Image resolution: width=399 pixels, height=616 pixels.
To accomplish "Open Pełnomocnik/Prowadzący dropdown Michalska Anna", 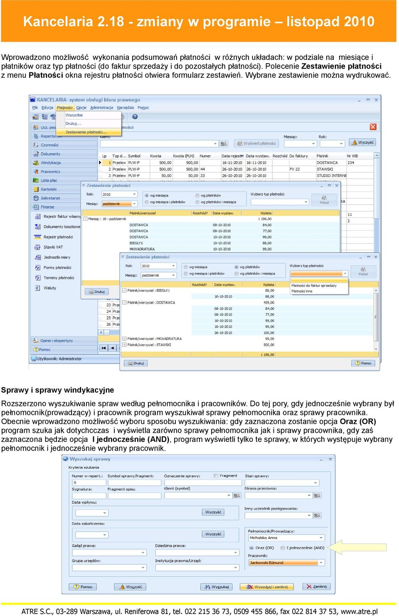I will tap(321, 538).
